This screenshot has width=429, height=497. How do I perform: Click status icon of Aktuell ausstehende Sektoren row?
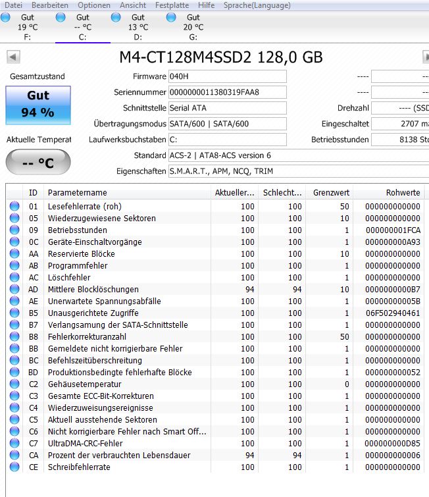(14, 419)
